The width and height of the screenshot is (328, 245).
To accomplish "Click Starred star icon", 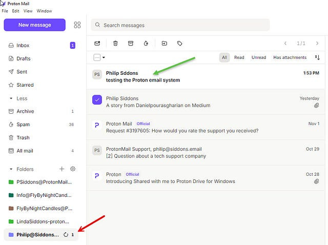I will pyautogui.click(x=11, y=85).
